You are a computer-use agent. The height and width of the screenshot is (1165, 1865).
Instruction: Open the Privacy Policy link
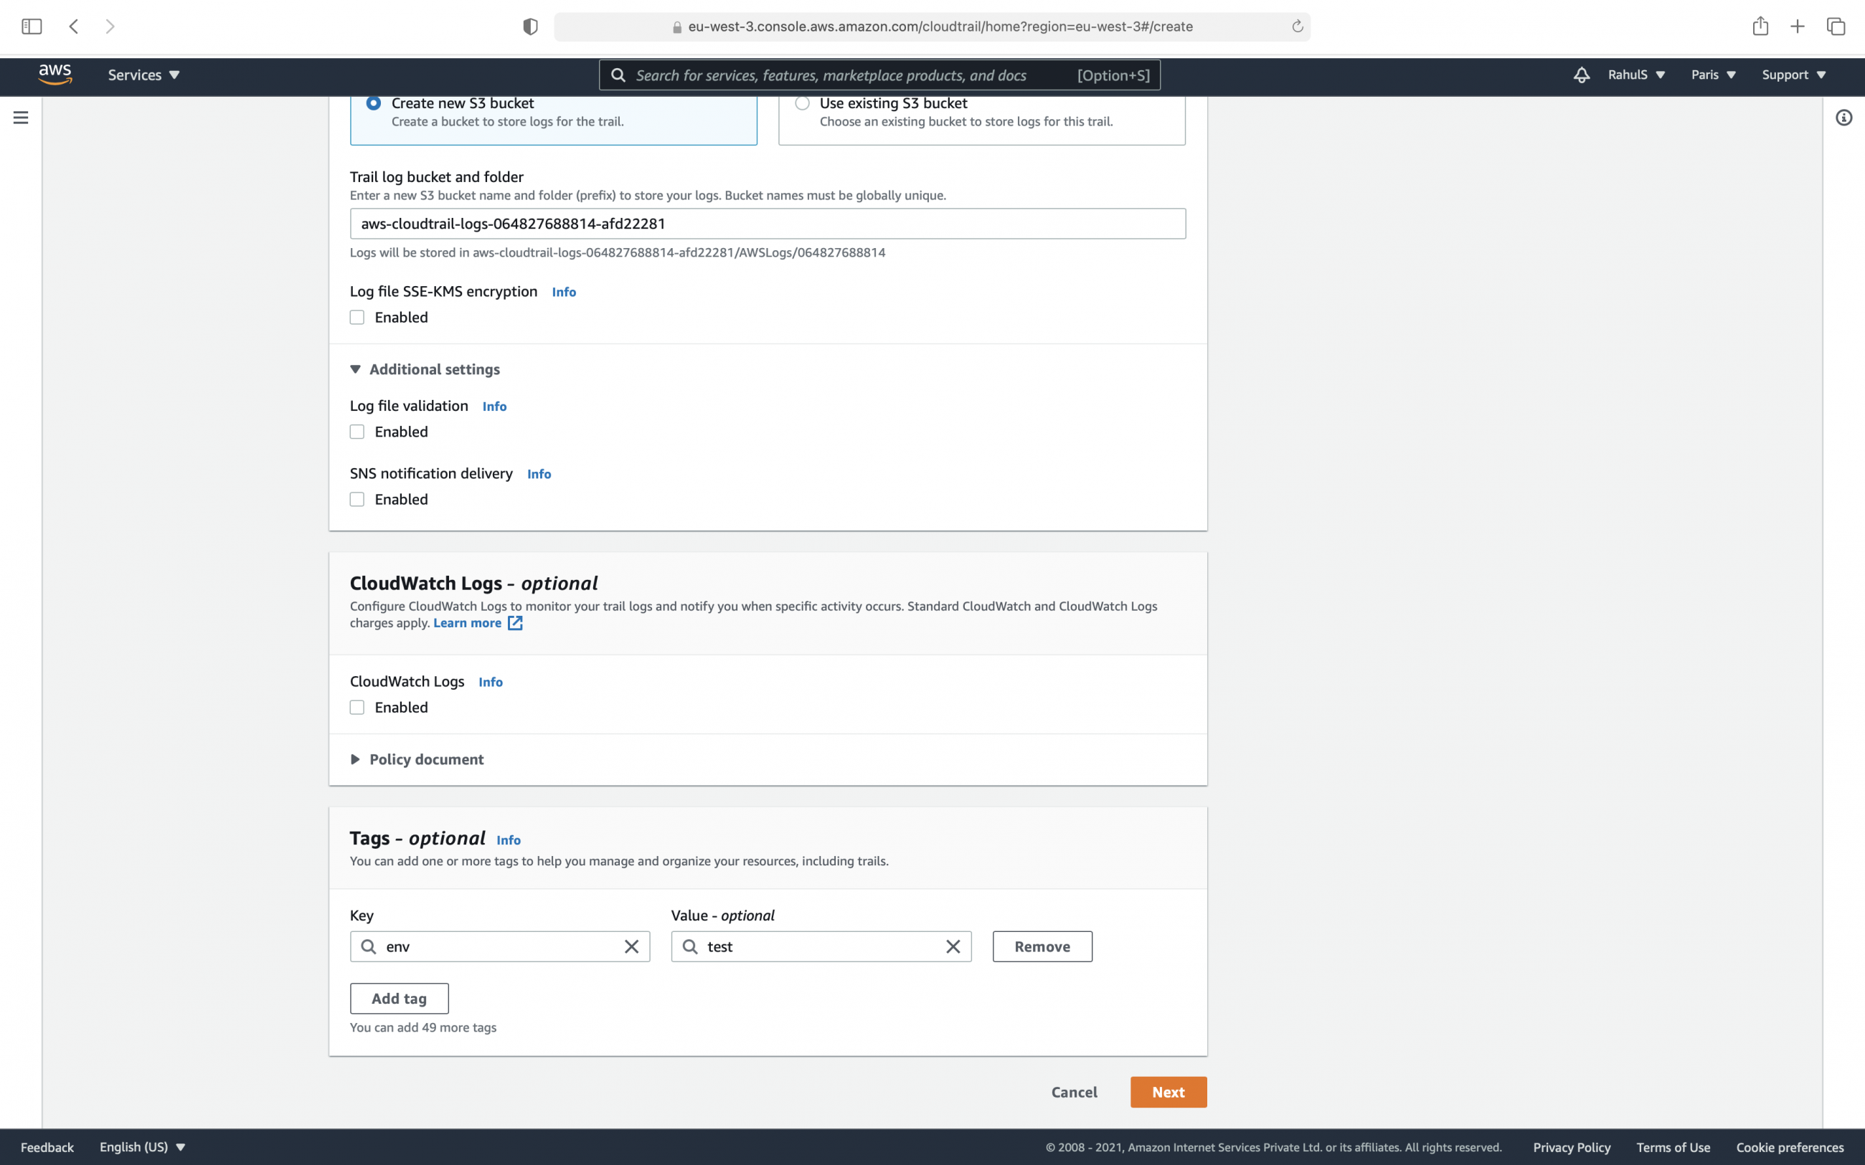click(1572, 1146)
